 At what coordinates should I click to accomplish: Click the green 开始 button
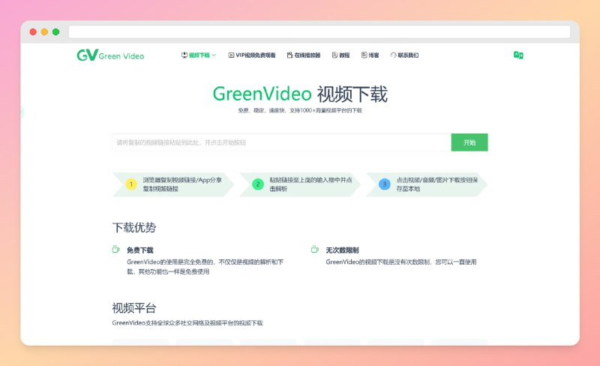(x=469, y=142)
